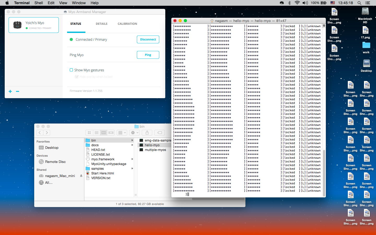
Task: Switch Finder to list view
Action: click(97, 133)
